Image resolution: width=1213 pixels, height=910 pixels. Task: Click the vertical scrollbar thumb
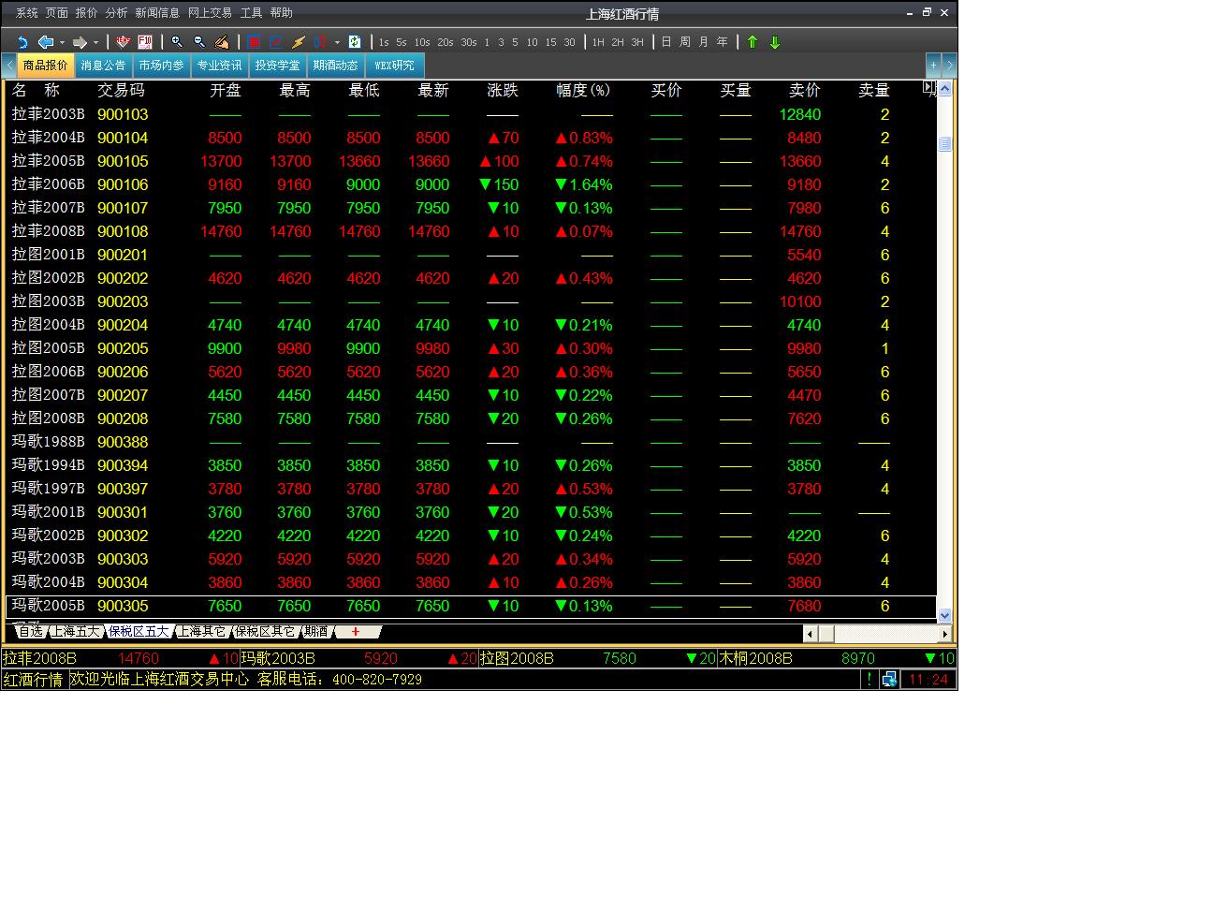click(x=944, y=143)
